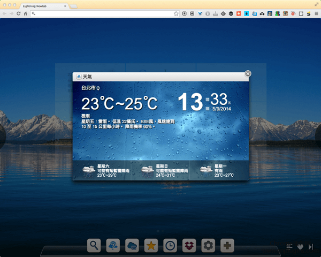Close the weather popup
Screen dimensions: 321x257
[x=248, y=73]
